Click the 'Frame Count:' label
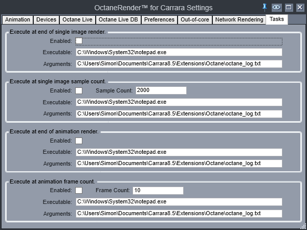Image resolution: width=307 pixels, height=230 pixels. (113, 190)
